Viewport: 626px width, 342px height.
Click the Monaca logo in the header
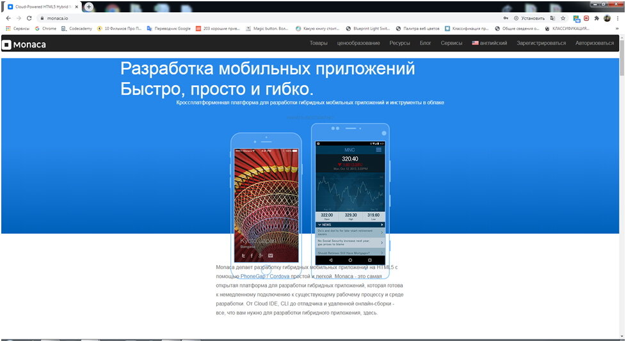tap(24, 45)
